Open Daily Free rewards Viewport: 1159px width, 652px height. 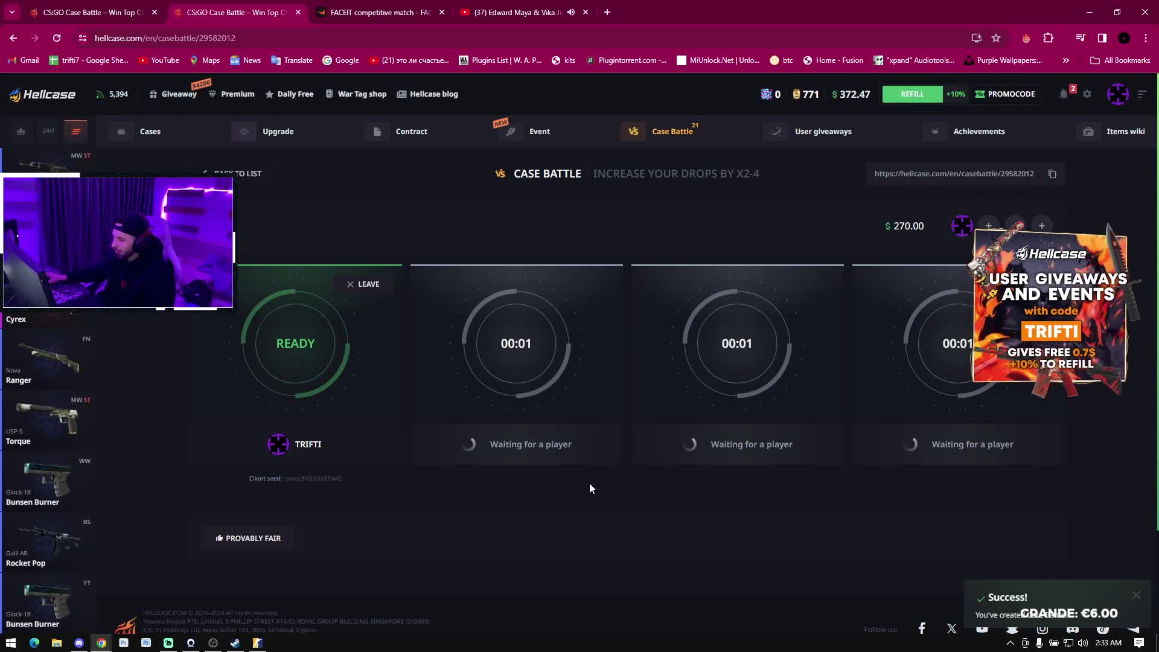(x=289, y=94)
